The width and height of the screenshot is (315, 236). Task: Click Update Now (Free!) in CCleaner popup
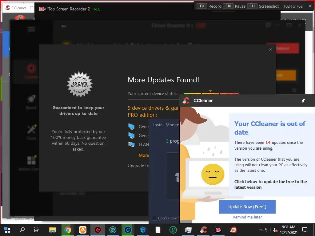coord(247,207)
